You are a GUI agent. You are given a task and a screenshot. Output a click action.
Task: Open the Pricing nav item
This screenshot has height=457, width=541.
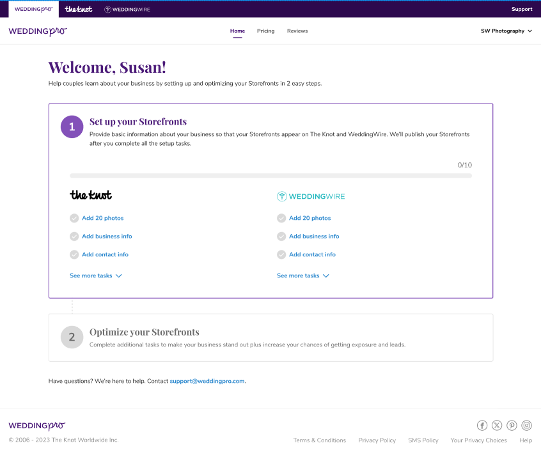[x=265, y=31]
